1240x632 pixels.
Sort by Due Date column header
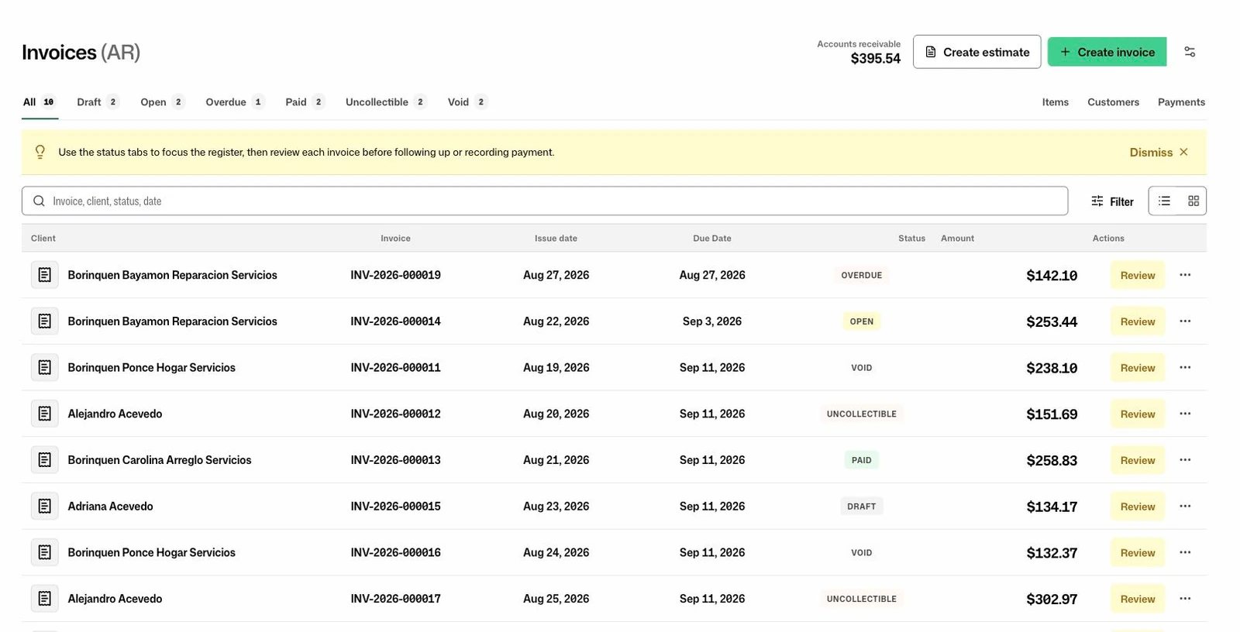(x=712, y=239)
